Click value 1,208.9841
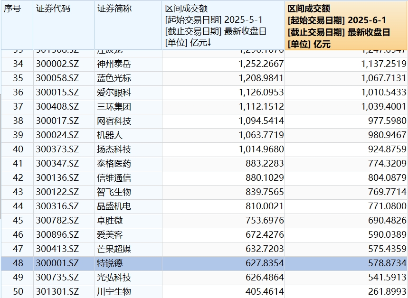 [x=261, y=78]
